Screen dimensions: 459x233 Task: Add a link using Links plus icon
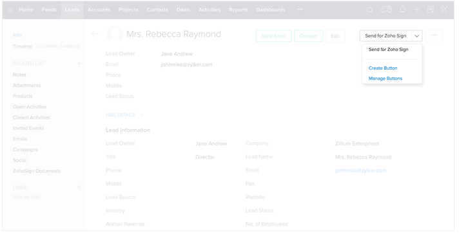pyautogui.click(x=79, y=187)
